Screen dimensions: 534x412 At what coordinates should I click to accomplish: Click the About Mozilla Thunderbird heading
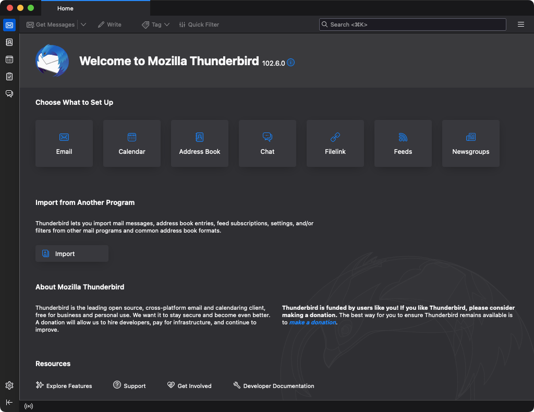tap(80, 287)
